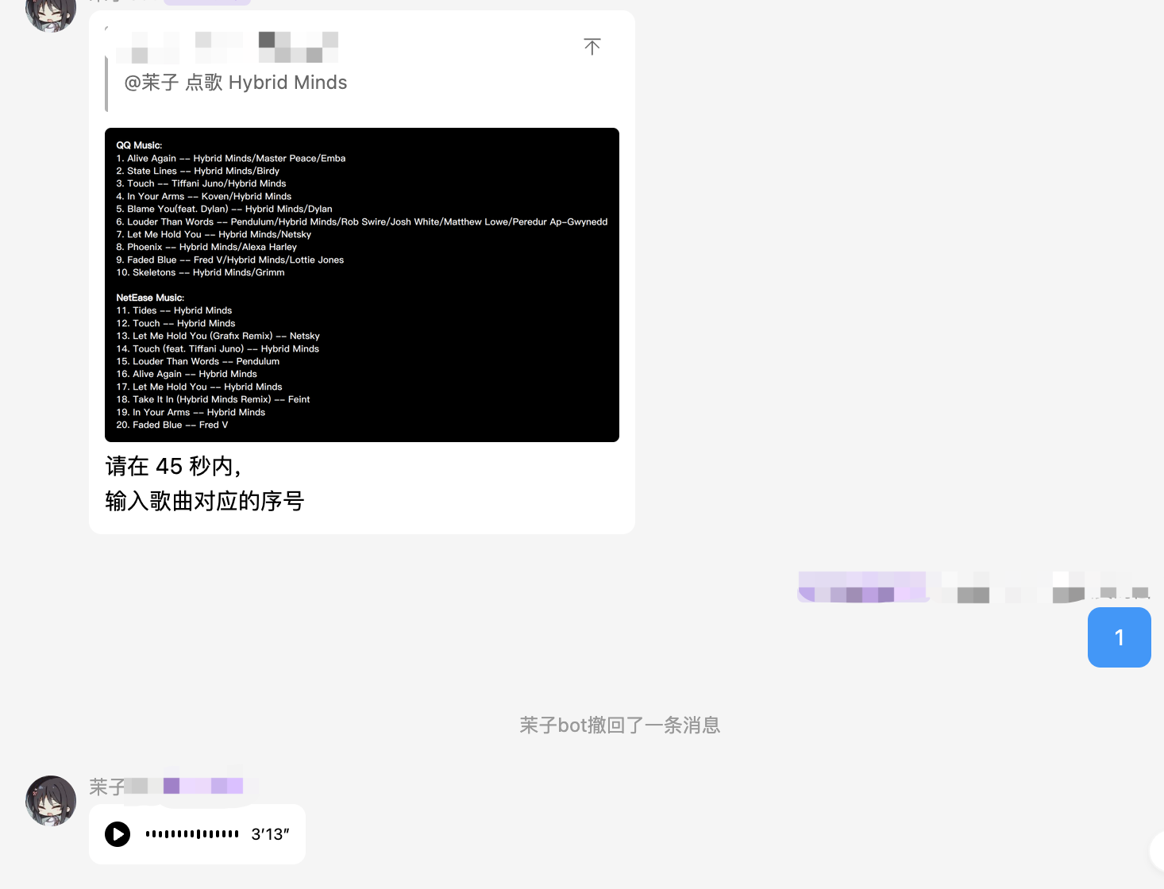Open 茉子 avatar beside the voice message
1164x889 pixels.
pos(51,801)
